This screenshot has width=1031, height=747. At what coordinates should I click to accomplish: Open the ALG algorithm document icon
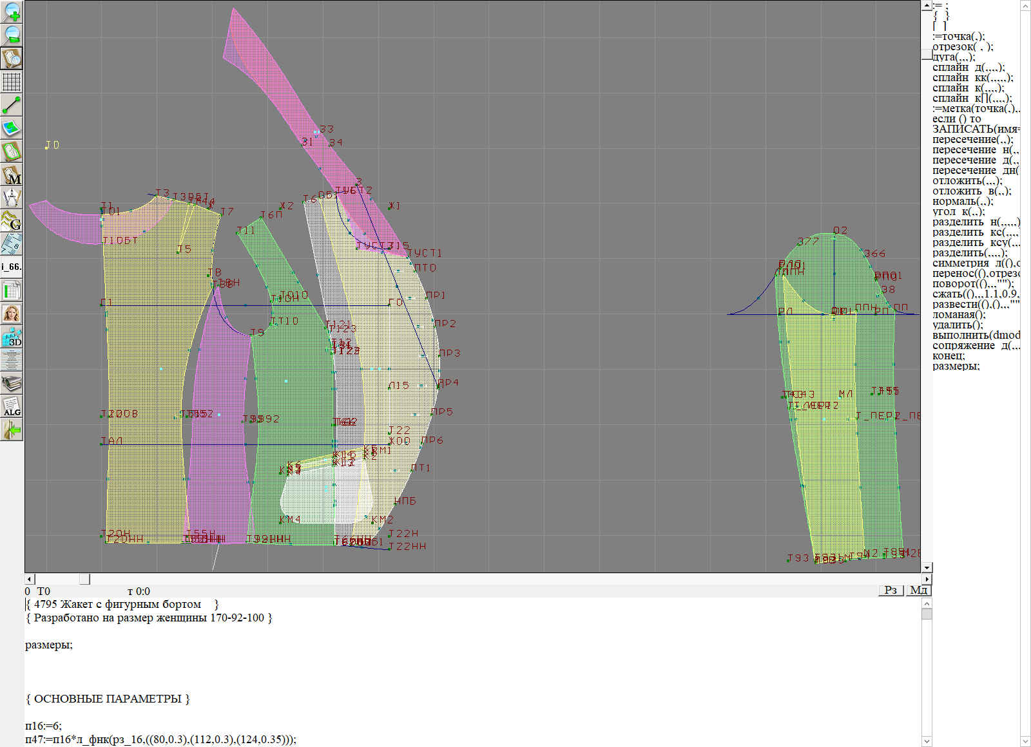(x=12, y=407)
